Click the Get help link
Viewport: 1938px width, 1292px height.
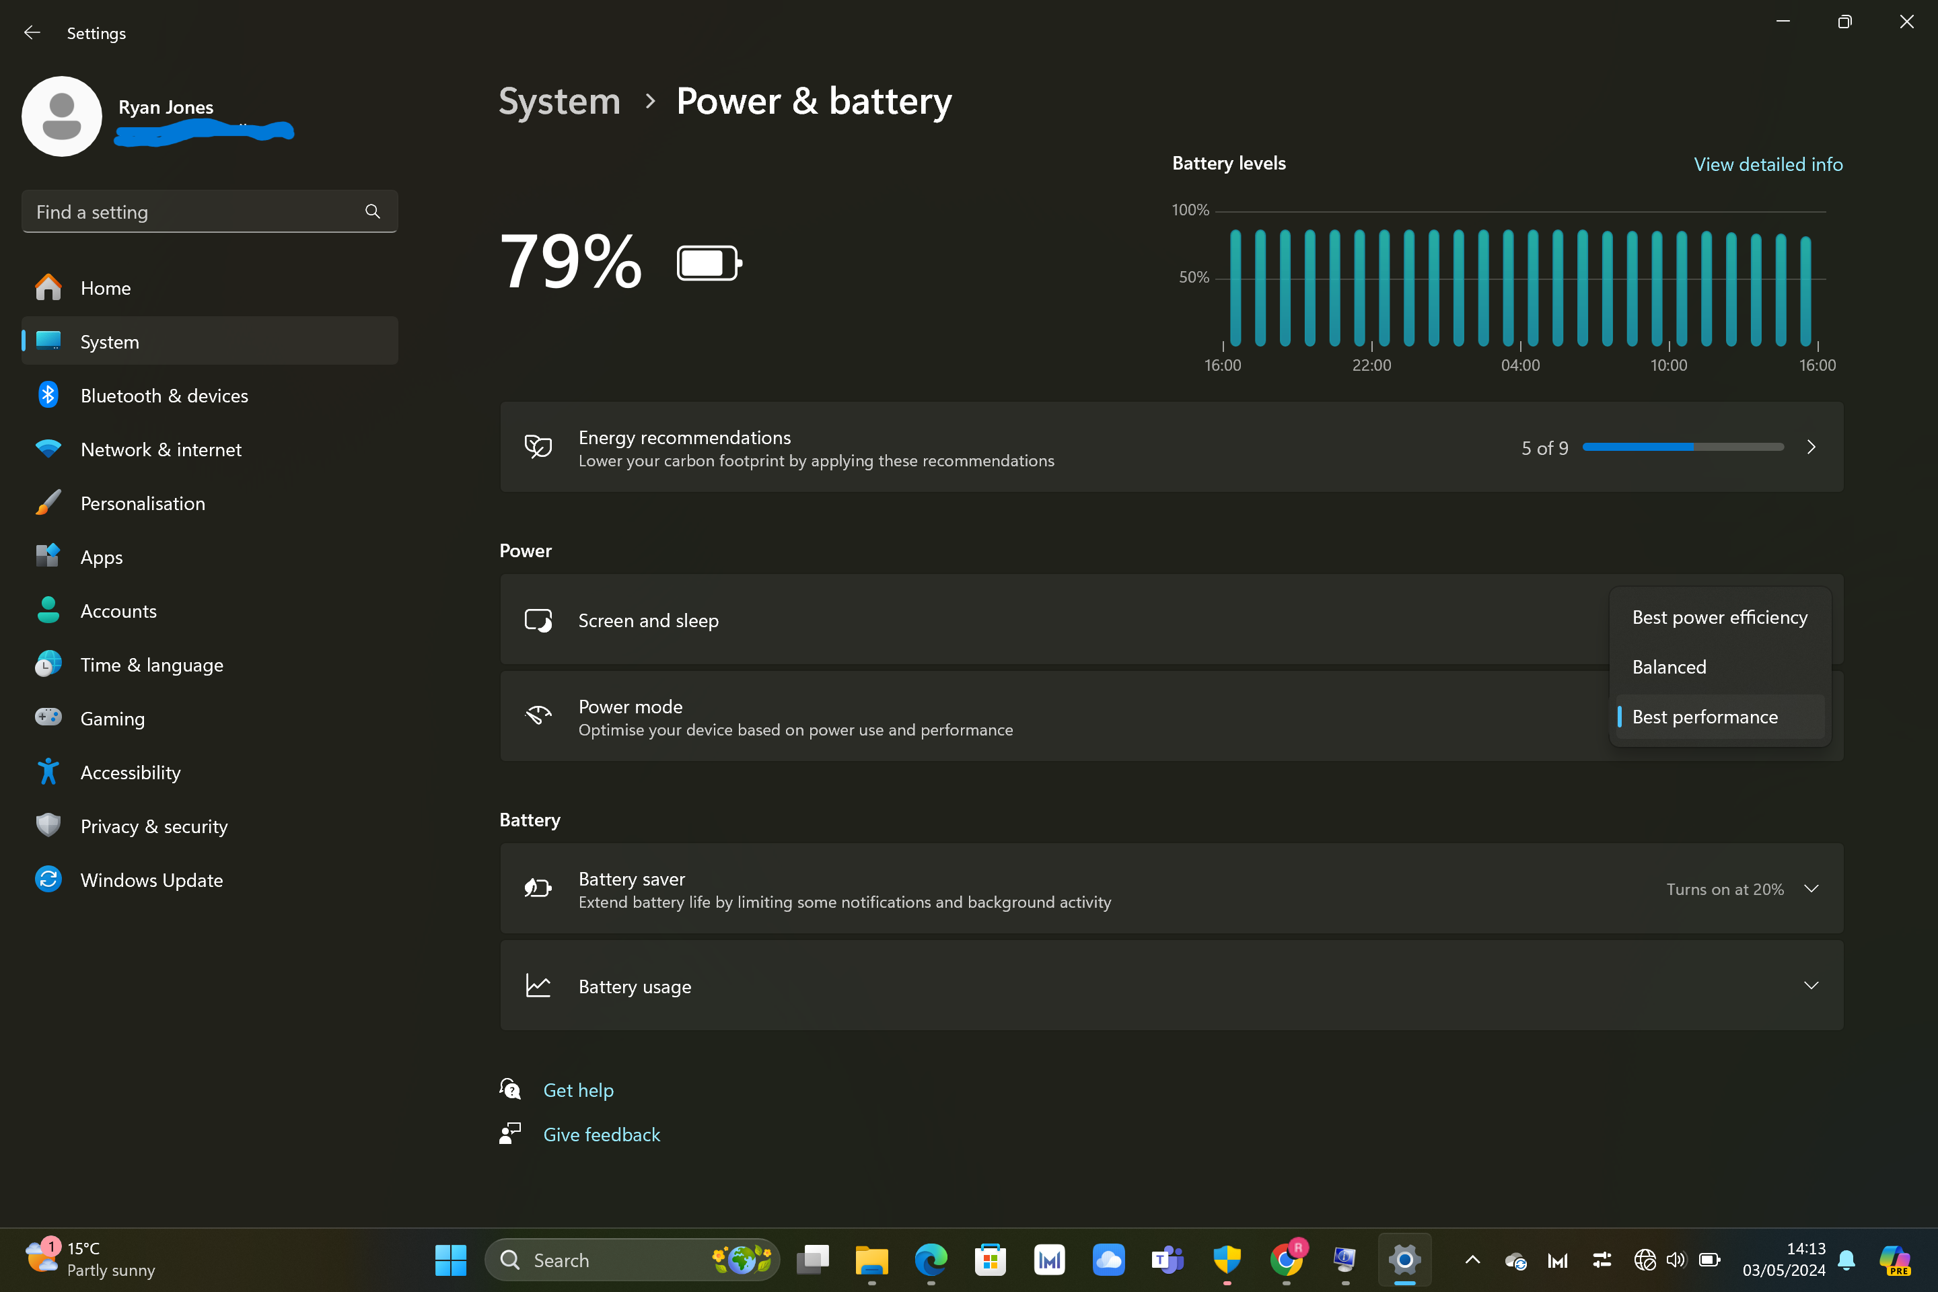click(x=579, y=1090)
